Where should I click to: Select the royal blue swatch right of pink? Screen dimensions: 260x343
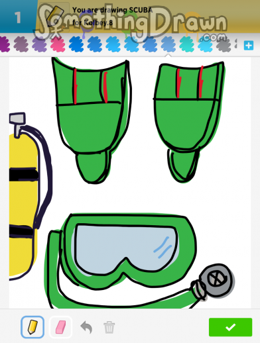pyautogui.click(x=76, y=44)
